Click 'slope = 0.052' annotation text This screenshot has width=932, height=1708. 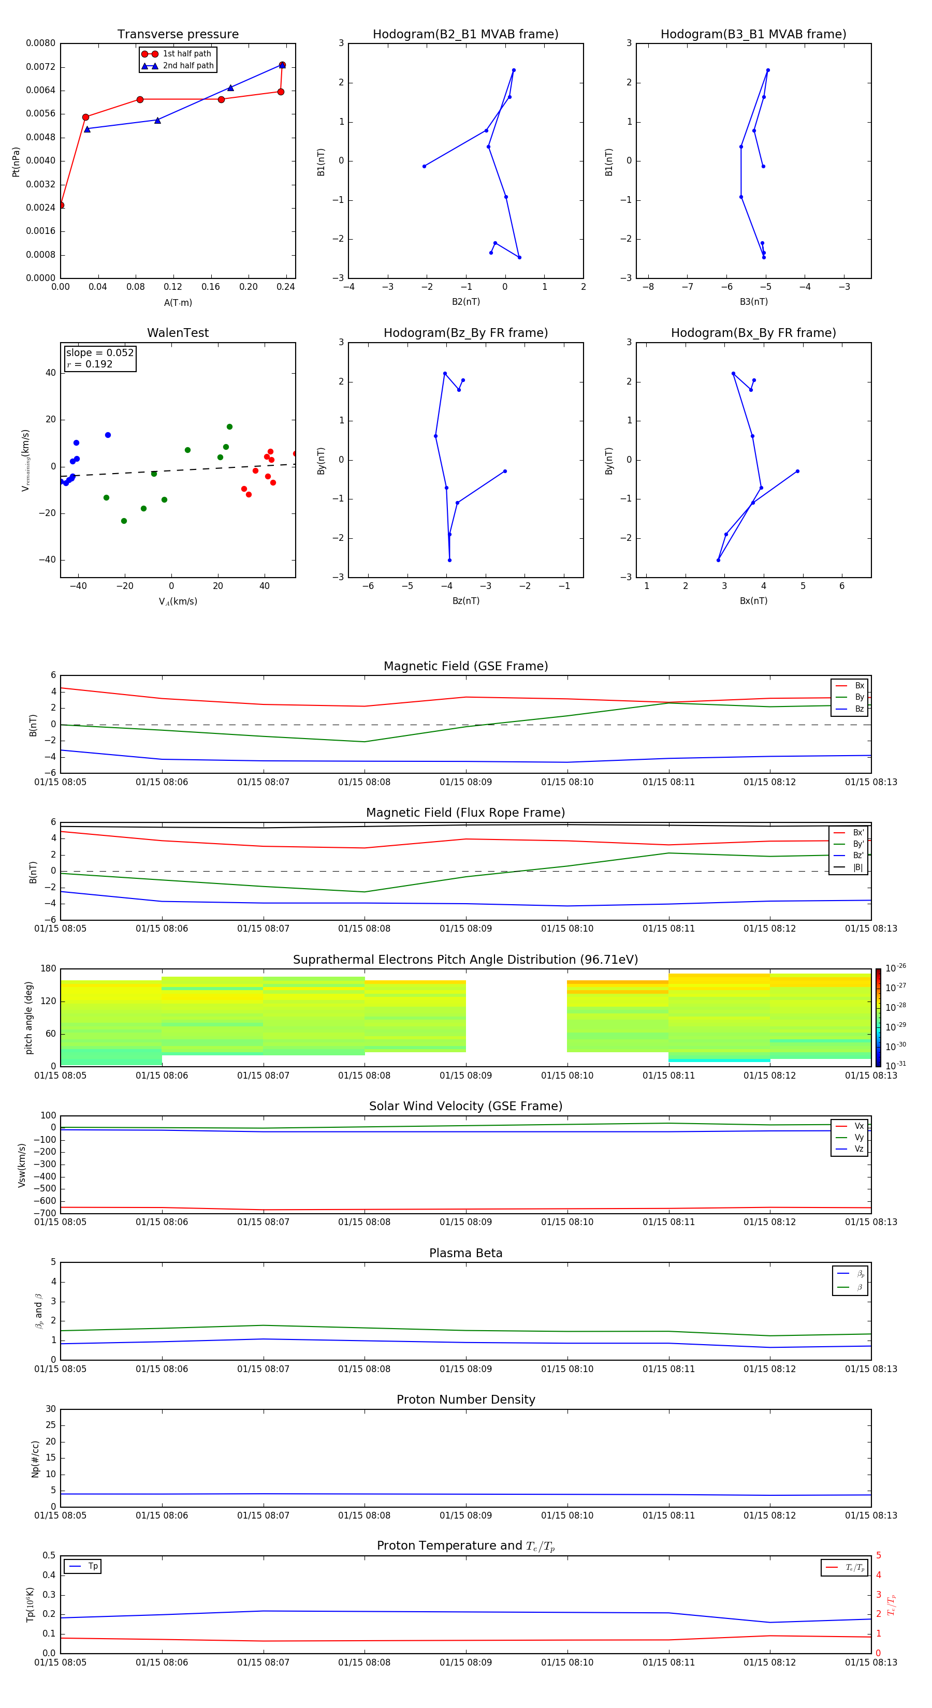coord(100,353)
